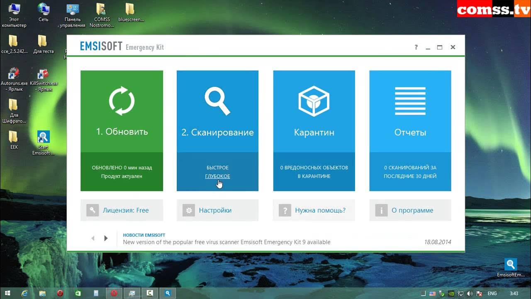This screenshot has width=531, height=299.
Task: Switch to the Comodo C taskbar button
Action: click(x=150, y=293)
